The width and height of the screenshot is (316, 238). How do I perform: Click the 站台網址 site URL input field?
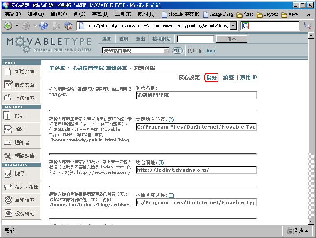coord(196,170)
